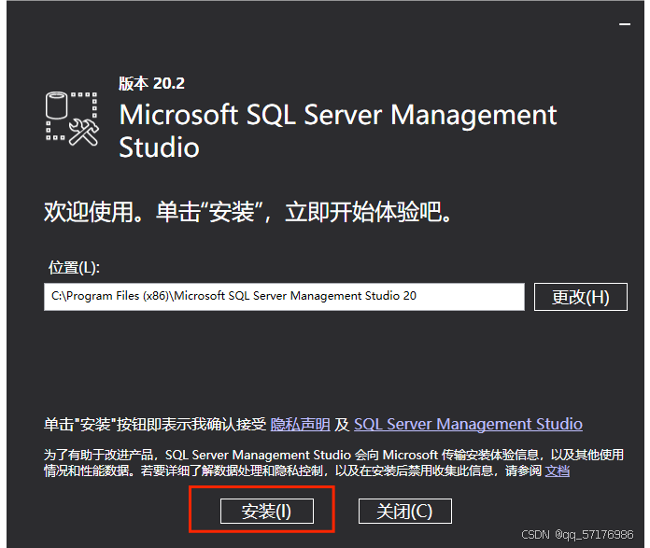Click the install location path field

click(x=284, y=297)
